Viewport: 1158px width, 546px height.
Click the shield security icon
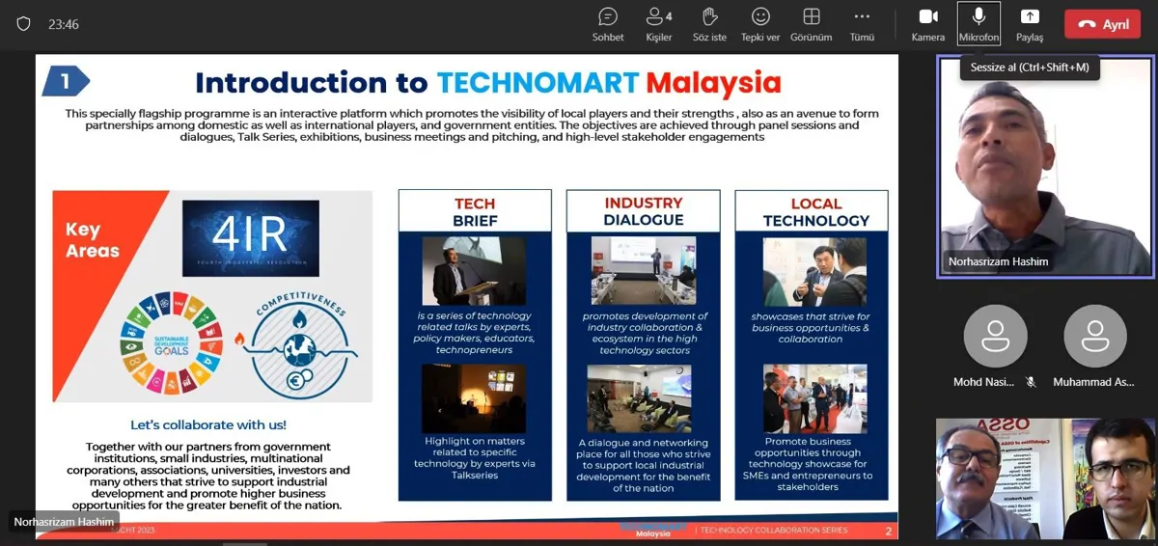coord(23,24)
